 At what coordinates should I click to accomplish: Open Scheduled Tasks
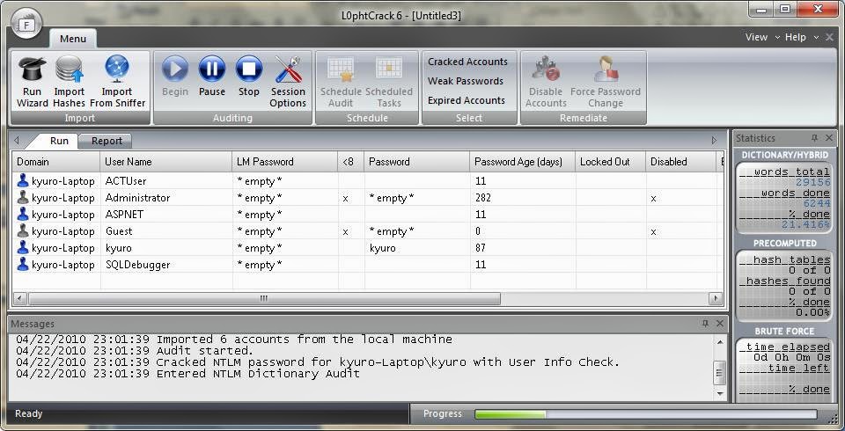388,81
